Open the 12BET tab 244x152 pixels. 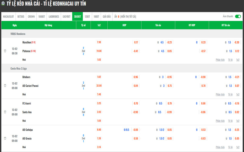[x=87, y=16]
